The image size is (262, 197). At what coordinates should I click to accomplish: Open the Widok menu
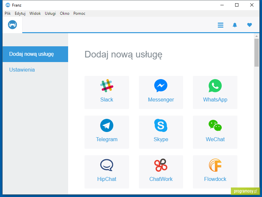(35, 13)
